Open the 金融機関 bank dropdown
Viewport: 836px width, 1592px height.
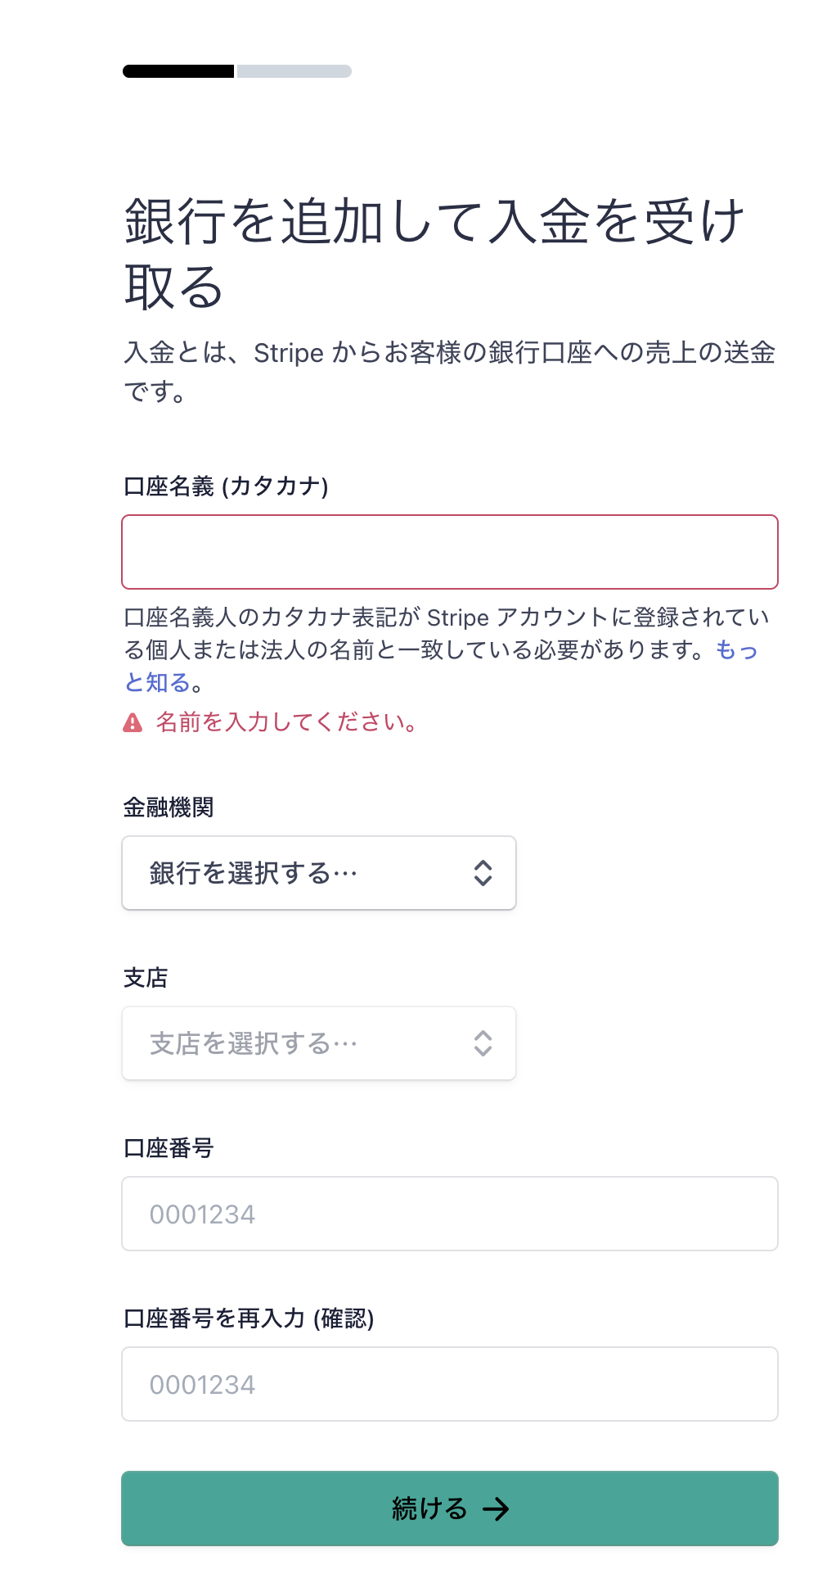click(x=319, y=873)
